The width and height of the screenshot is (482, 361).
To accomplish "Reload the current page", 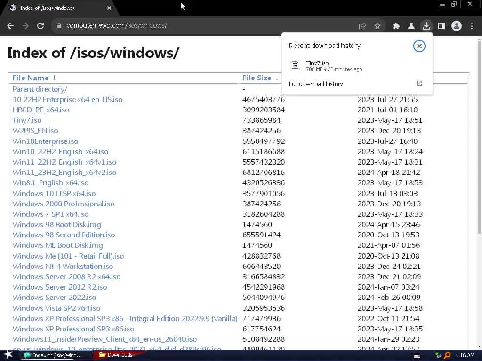I will point(40,26).
